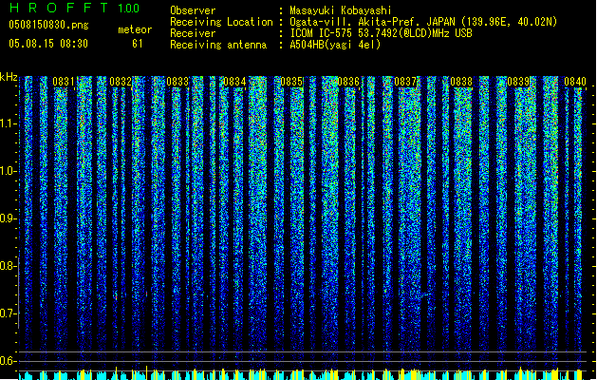Click the HROFFT 1.0.0 title text
Image resolution: width=597 pixels, height=380 pixels.
74,8
